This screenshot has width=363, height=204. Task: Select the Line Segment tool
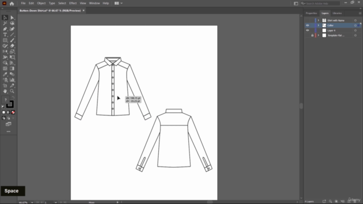12,35
